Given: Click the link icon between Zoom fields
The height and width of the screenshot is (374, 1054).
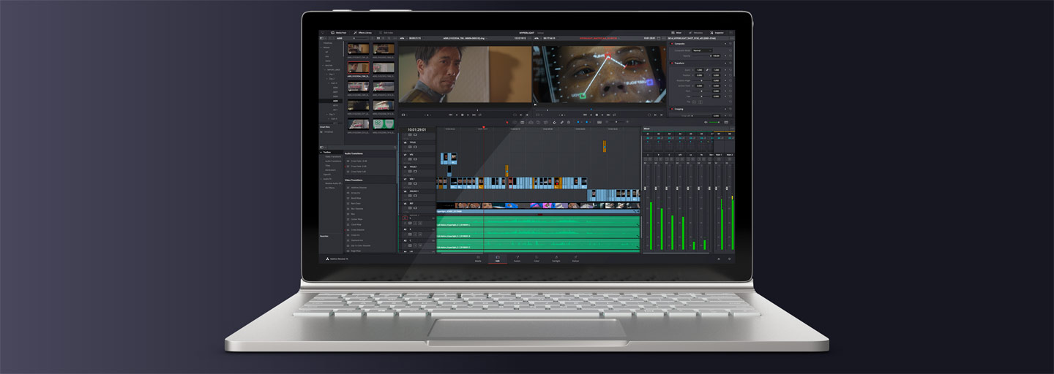Looking at the screenshot, I should coord(708,69).
